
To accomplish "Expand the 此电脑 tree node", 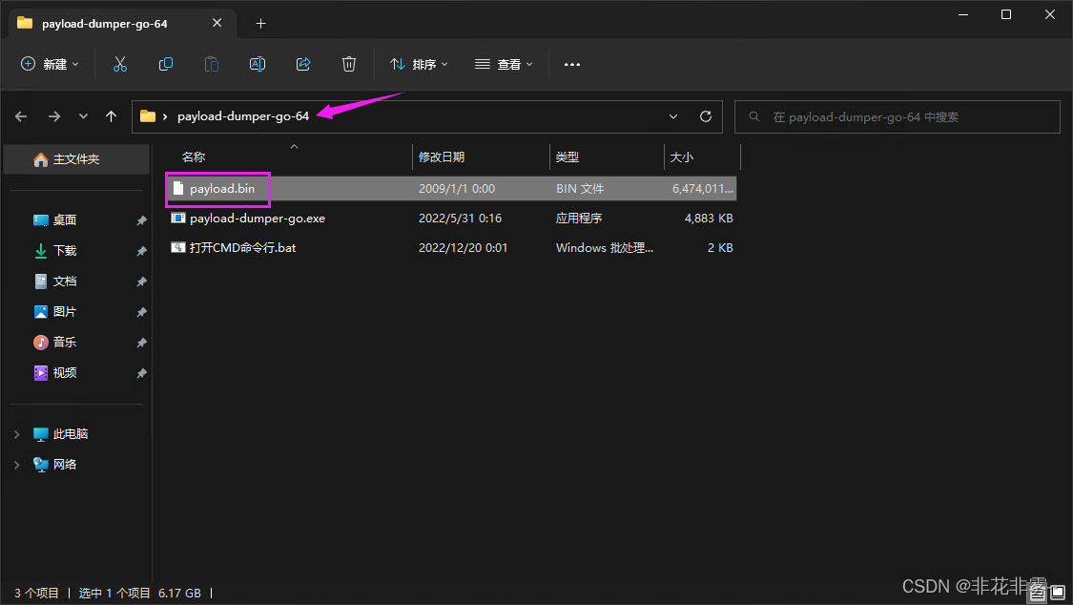I will [17, 434].
